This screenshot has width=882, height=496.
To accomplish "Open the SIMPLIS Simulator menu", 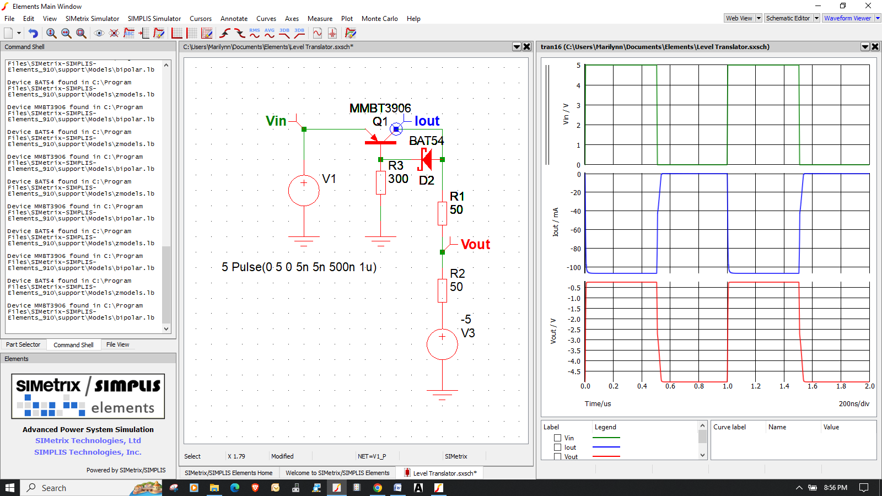I will (154, 19).
